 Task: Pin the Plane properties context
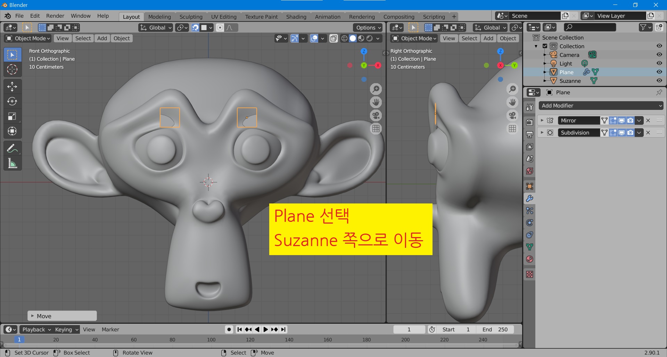pyautogui.click(x=659, y=92)
